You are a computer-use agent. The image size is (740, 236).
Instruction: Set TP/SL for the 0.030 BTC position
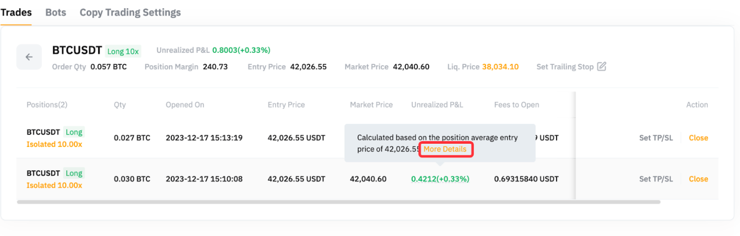point(656,179)
